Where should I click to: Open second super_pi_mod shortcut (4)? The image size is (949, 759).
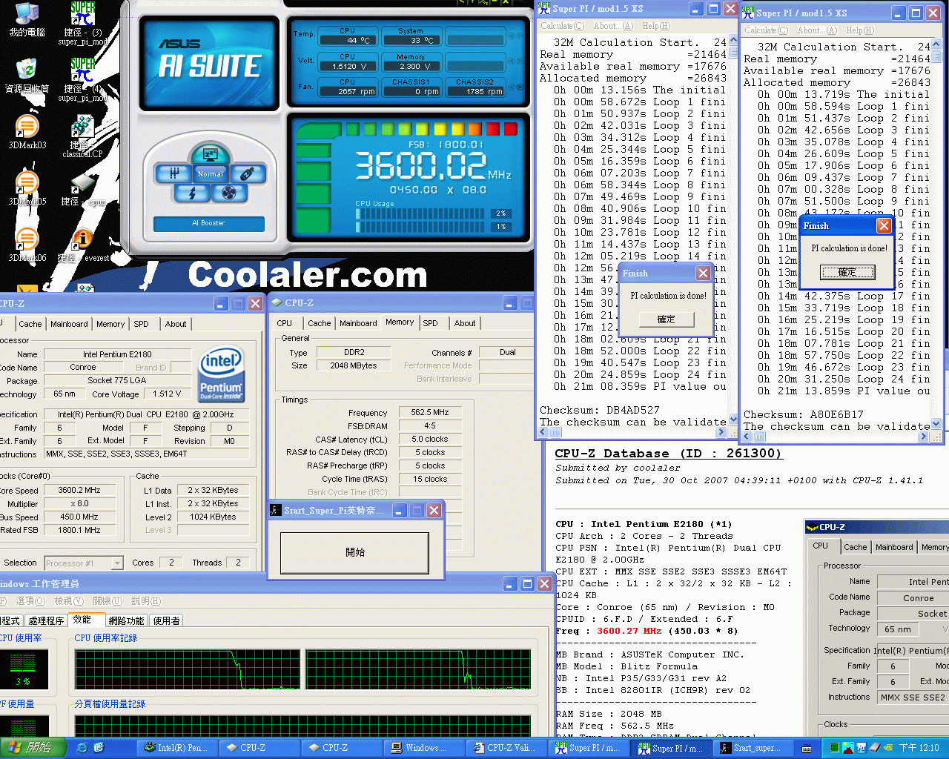pyautogui.click(x=83, y=80)
